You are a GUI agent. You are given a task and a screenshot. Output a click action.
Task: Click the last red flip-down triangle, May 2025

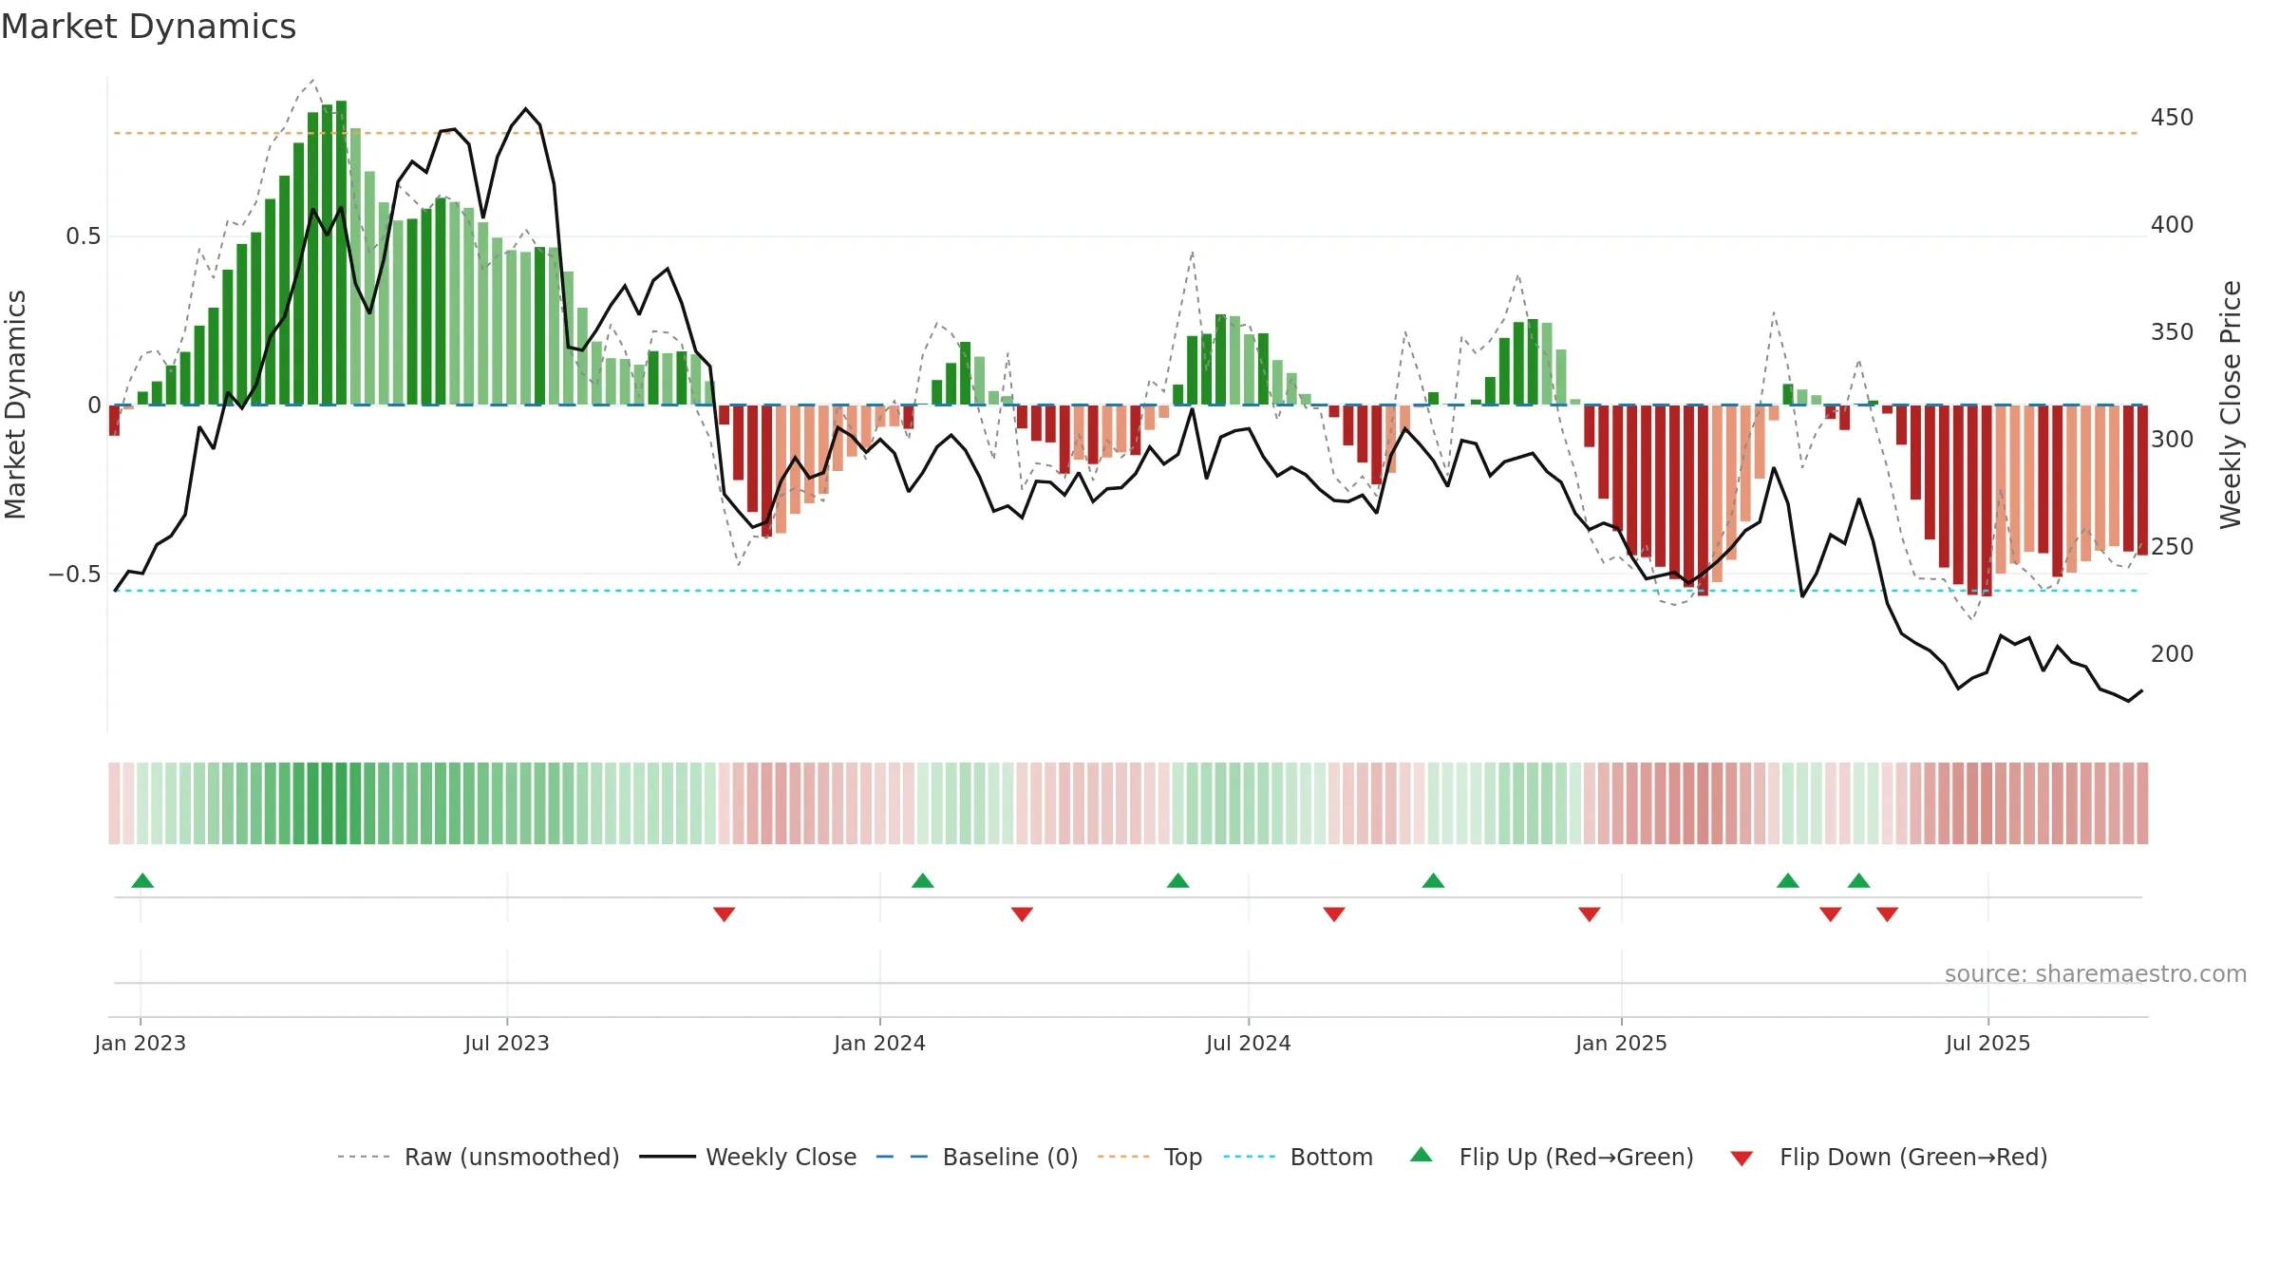click(x=1888, y=914)
